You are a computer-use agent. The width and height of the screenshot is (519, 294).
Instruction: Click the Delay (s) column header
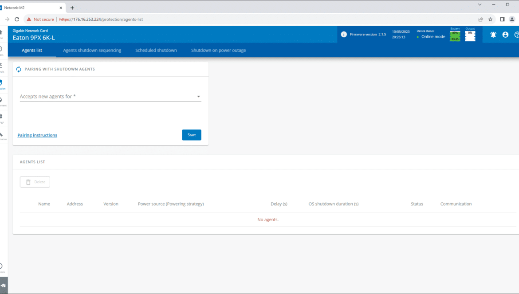(279, 204)
